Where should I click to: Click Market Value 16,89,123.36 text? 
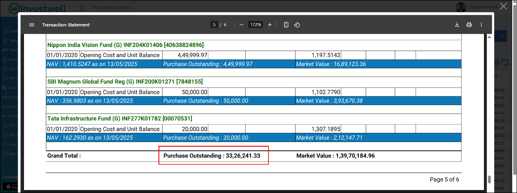coord(331,64)
